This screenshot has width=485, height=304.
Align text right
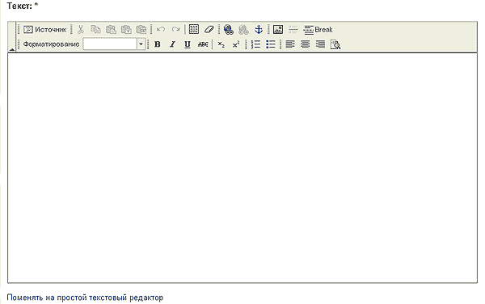tap(320, 44)
